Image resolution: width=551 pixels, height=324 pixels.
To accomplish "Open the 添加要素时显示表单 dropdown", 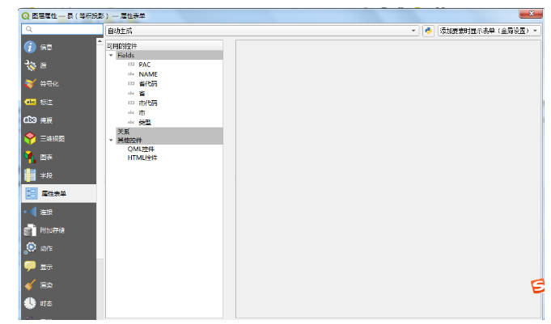I will (490, 31).
